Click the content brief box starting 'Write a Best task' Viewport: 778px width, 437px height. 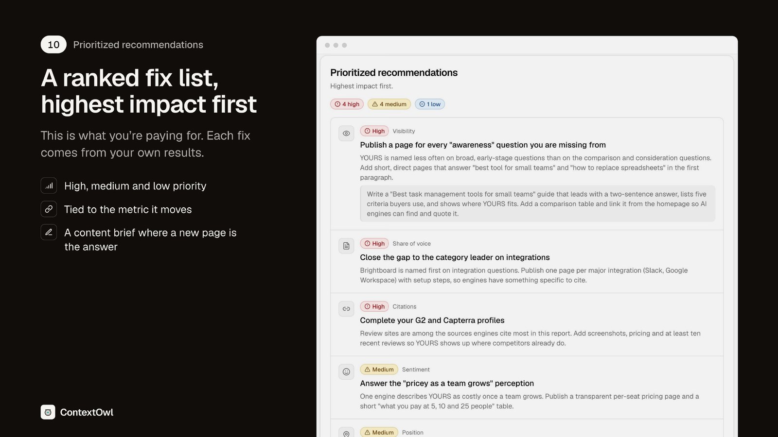(x=537, y=204)
